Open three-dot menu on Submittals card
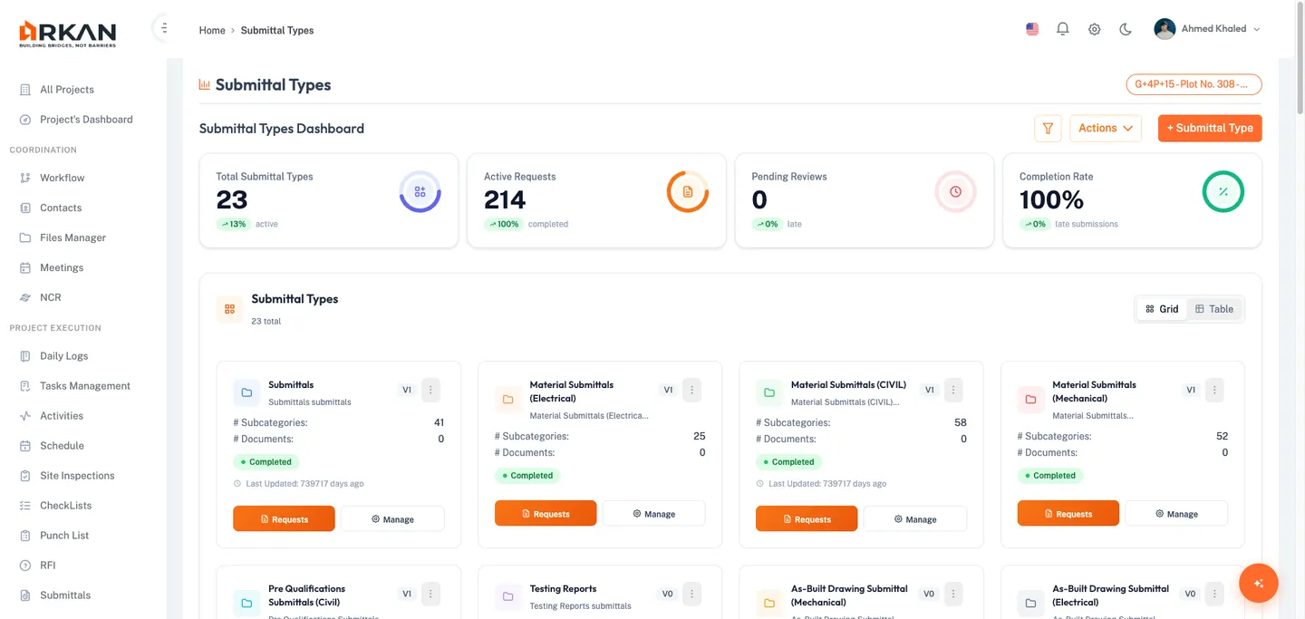The height and width of the screenshot is (619, 1305). coord(430,390)
